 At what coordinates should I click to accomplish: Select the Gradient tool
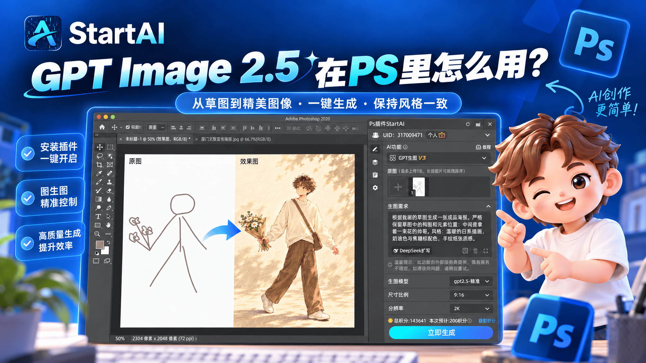(99, 199)
